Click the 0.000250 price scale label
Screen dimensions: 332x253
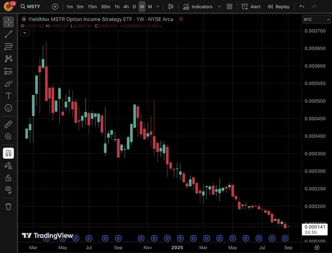pos(315,189)
